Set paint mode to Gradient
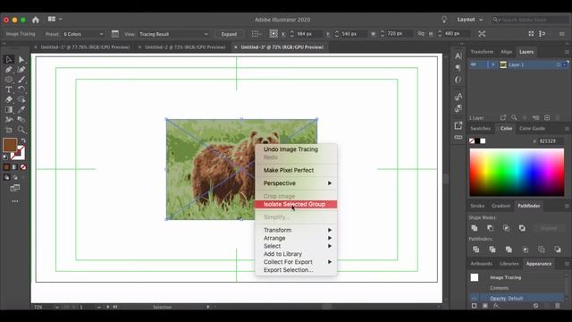Image resolution: width=572 pixels, height=322 pixels. pyautogui.click(x=14, y=167)
